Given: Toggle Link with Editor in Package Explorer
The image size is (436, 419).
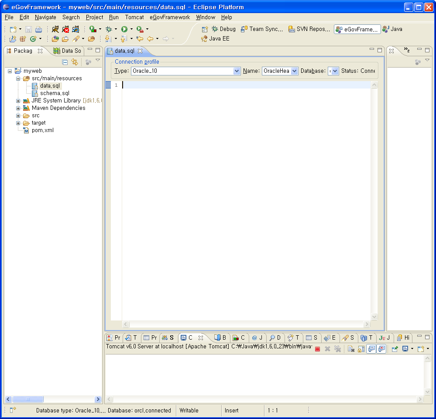Looking at the screenshot, I should click(75, 62).
